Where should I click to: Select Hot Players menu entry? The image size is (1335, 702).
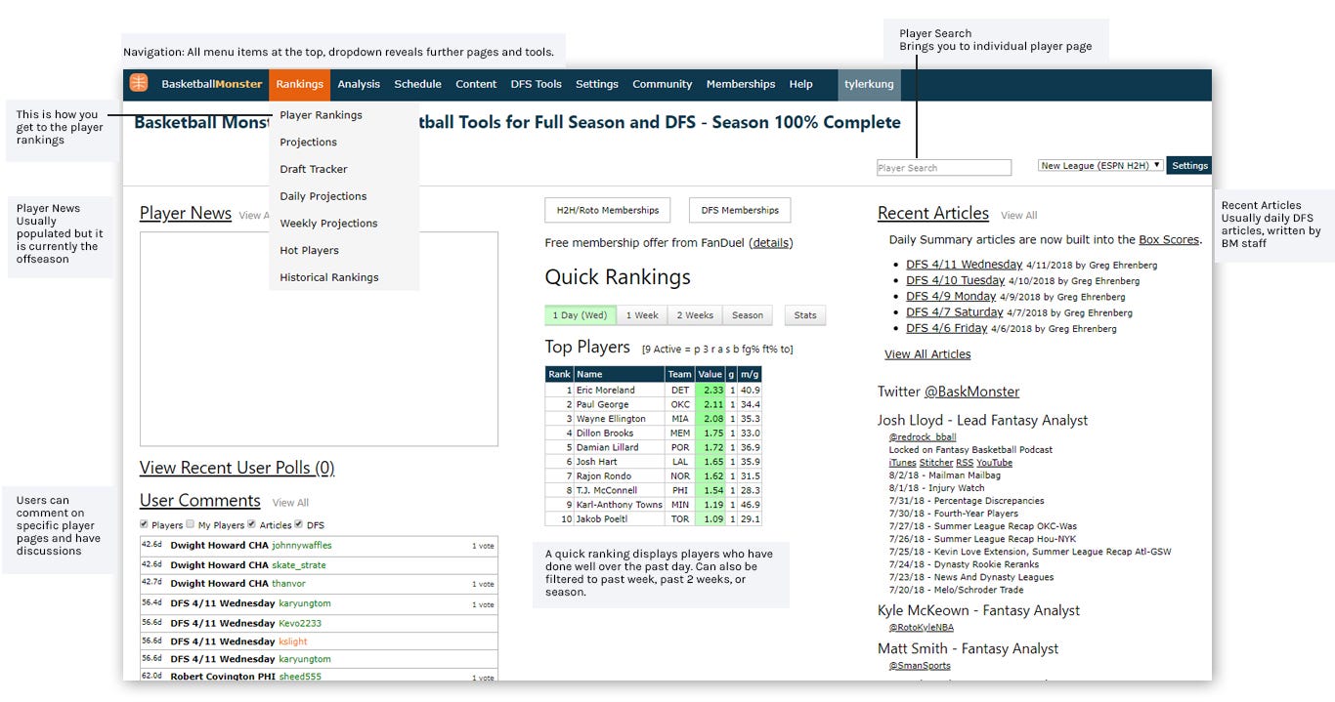coord(309,250)
